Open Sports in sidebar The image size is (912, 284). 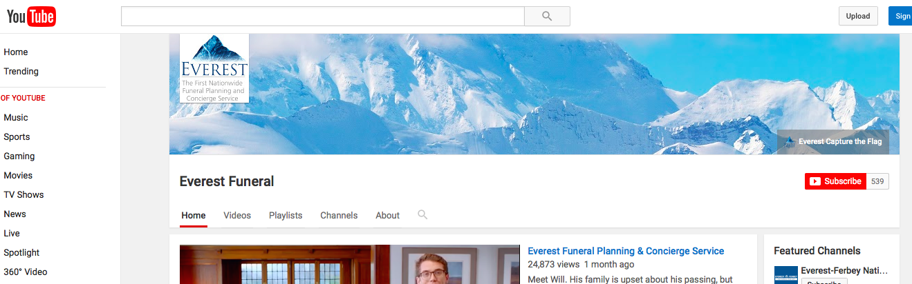tap(17, 136)
